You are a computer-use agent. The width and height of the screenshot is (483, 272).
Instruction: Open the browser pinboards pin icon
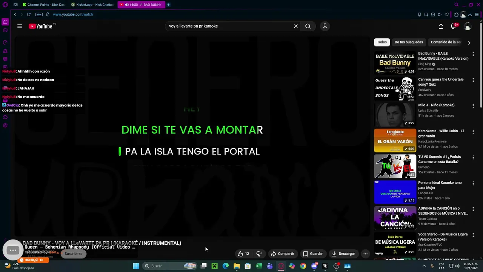(x=419, y=14)
